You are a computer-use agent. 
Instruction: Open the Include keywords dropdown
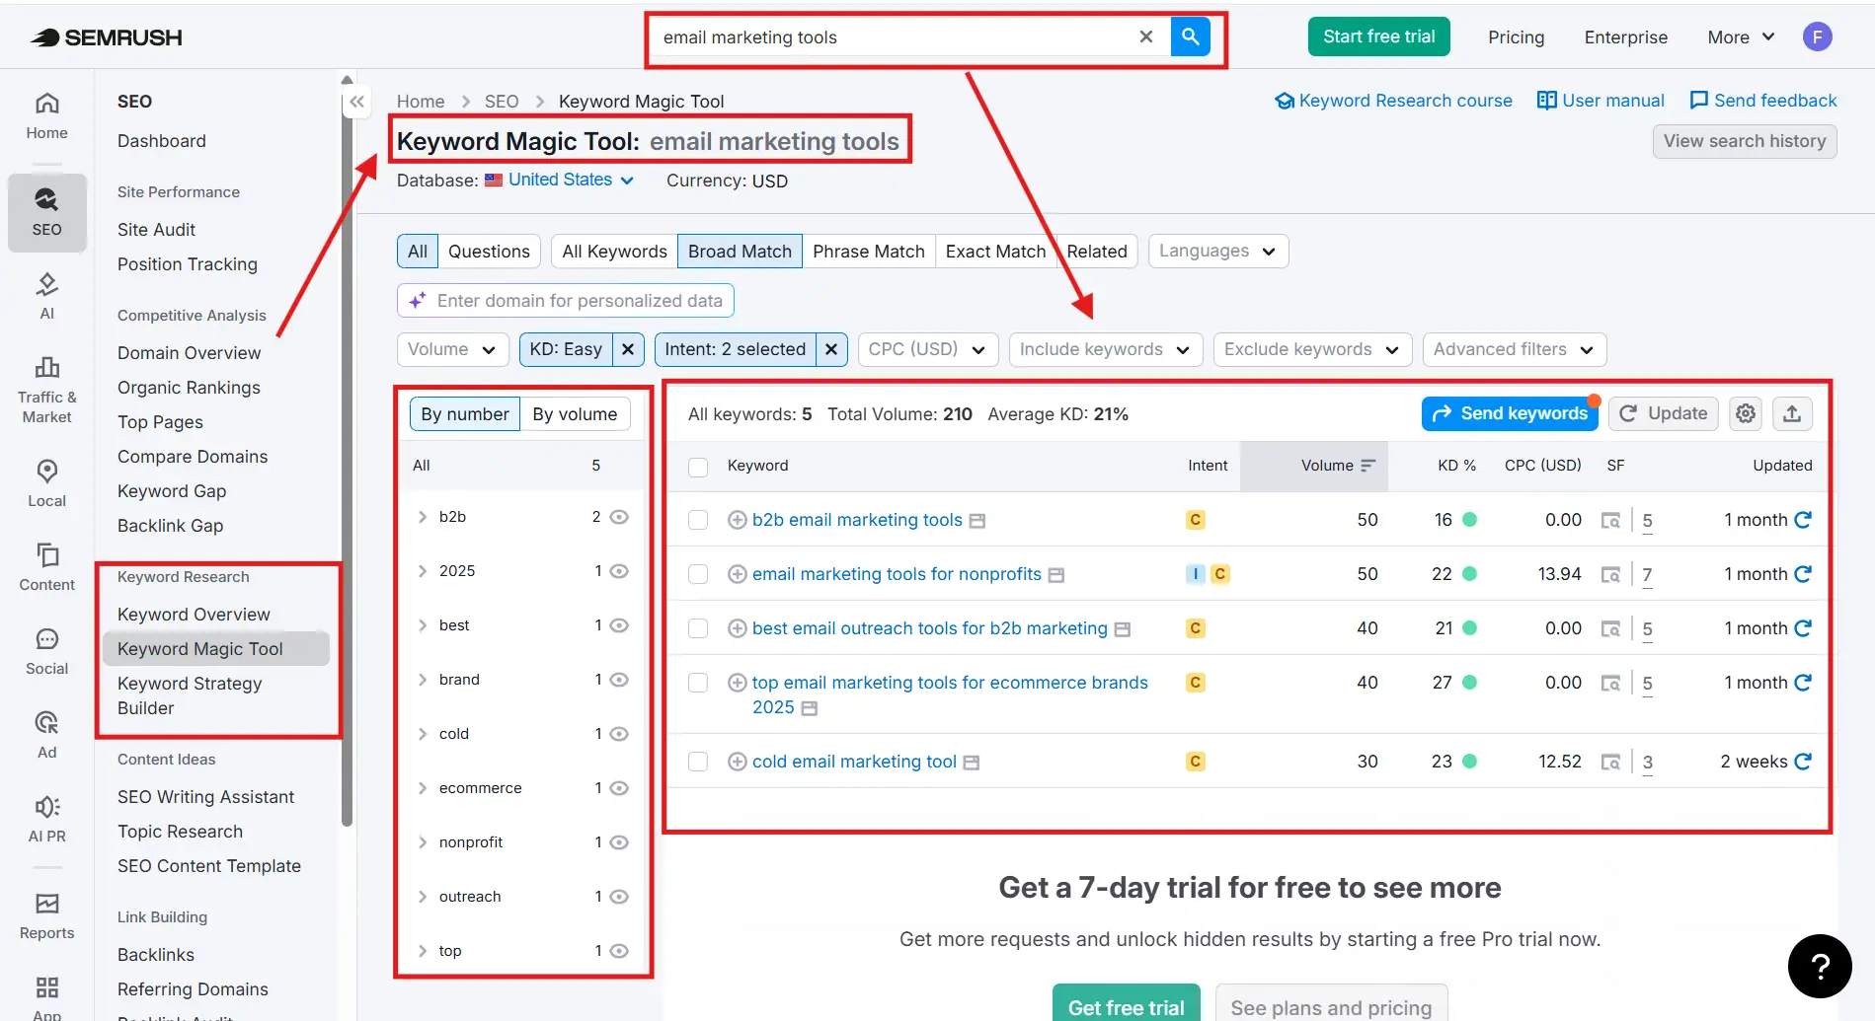[x=1105, y=349]
